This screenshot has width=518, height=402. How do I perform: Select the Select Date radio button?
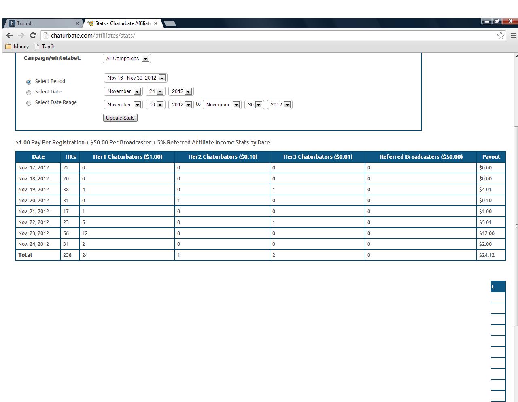(29, 92)
